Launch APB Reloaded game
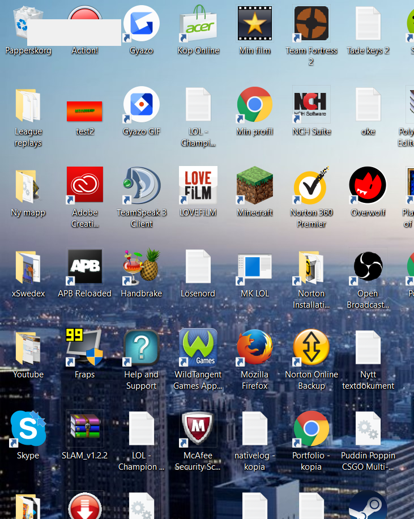This screenshot has height=519, width=414. point(85,267)
